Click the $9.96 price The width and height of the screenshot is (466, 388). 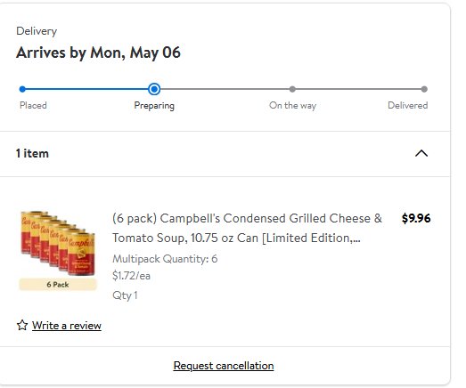coord(416,218)
